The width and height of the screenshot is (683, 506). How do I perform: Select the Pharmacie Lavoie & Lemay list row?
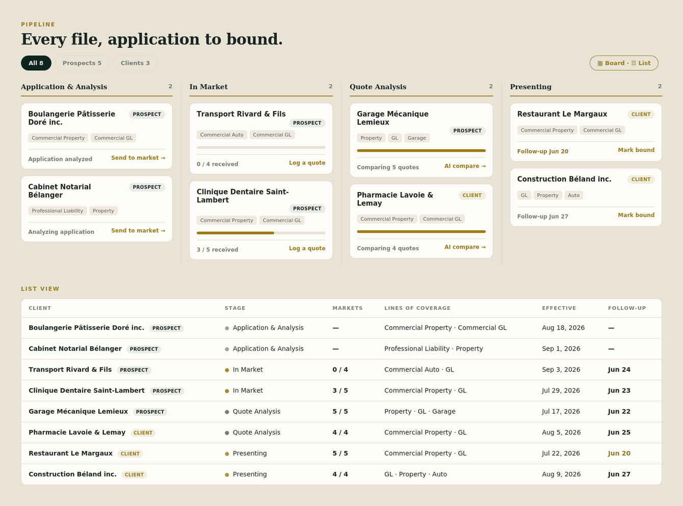341,433
